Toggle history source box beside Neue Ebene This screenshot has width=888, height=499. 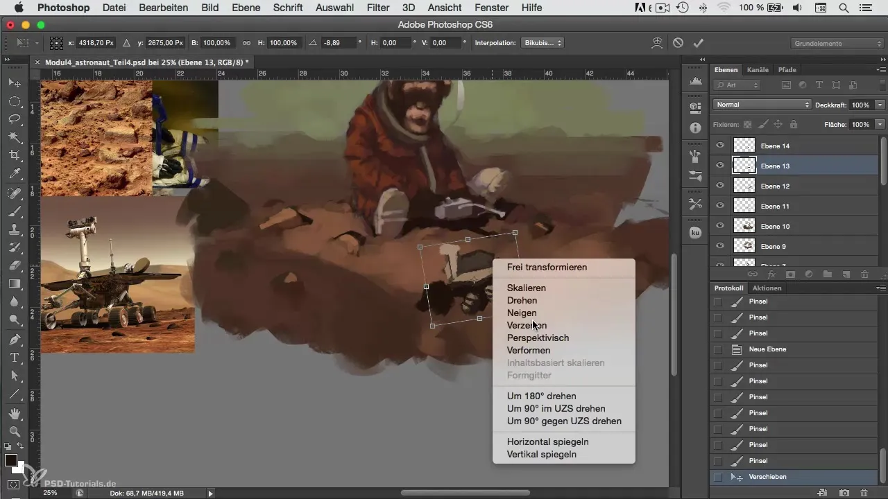coord(718,349)
